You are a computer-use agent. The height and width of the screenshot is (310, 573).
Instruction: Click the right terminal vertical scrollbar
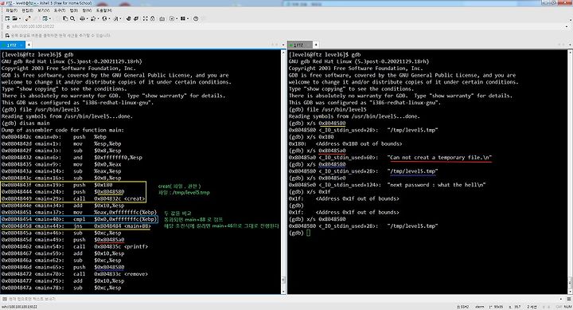coord(570,172)
